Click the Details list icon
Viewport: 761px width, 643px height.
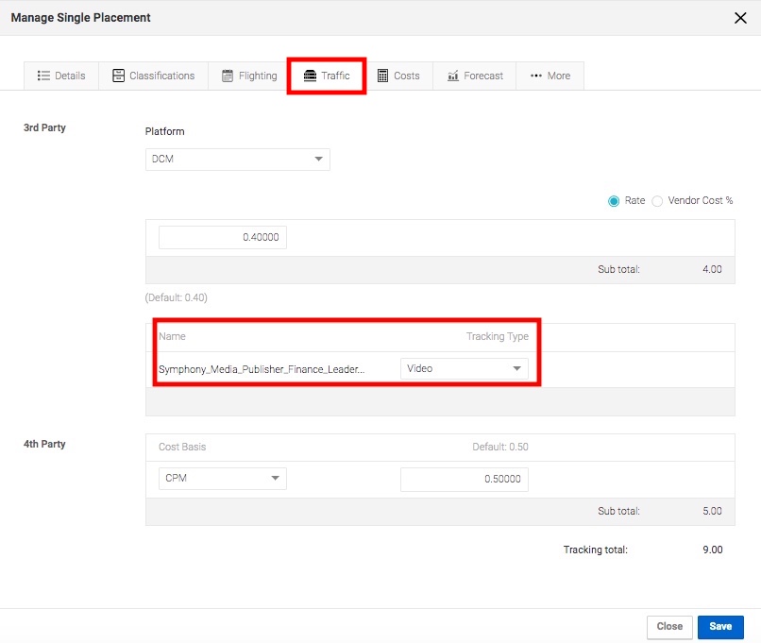(43, 76)
